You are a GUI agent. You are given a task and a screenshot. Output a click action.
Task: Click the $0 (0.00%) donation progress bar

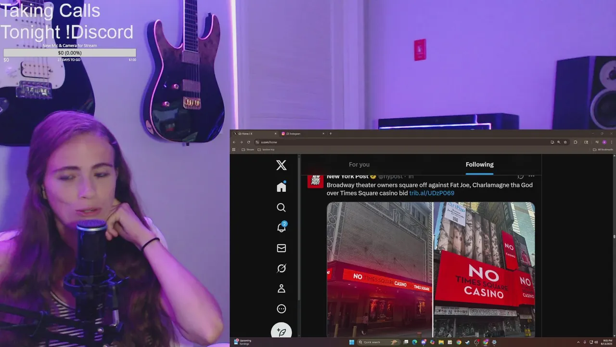(x=70, y=53)
